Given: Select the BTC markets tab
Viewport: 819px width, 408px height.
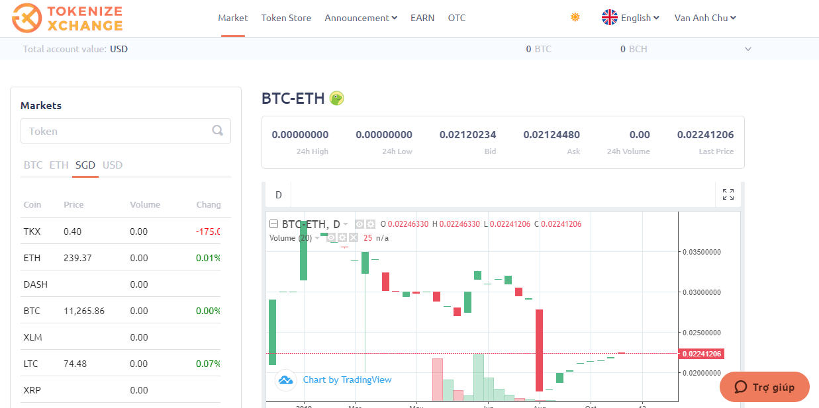Looking at the screenshot, I should click(x=33, y=165).
